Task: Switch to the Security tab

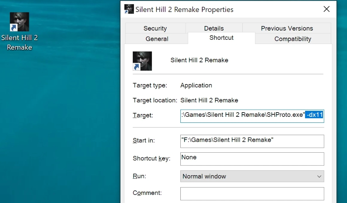Action: coord(155,28)
